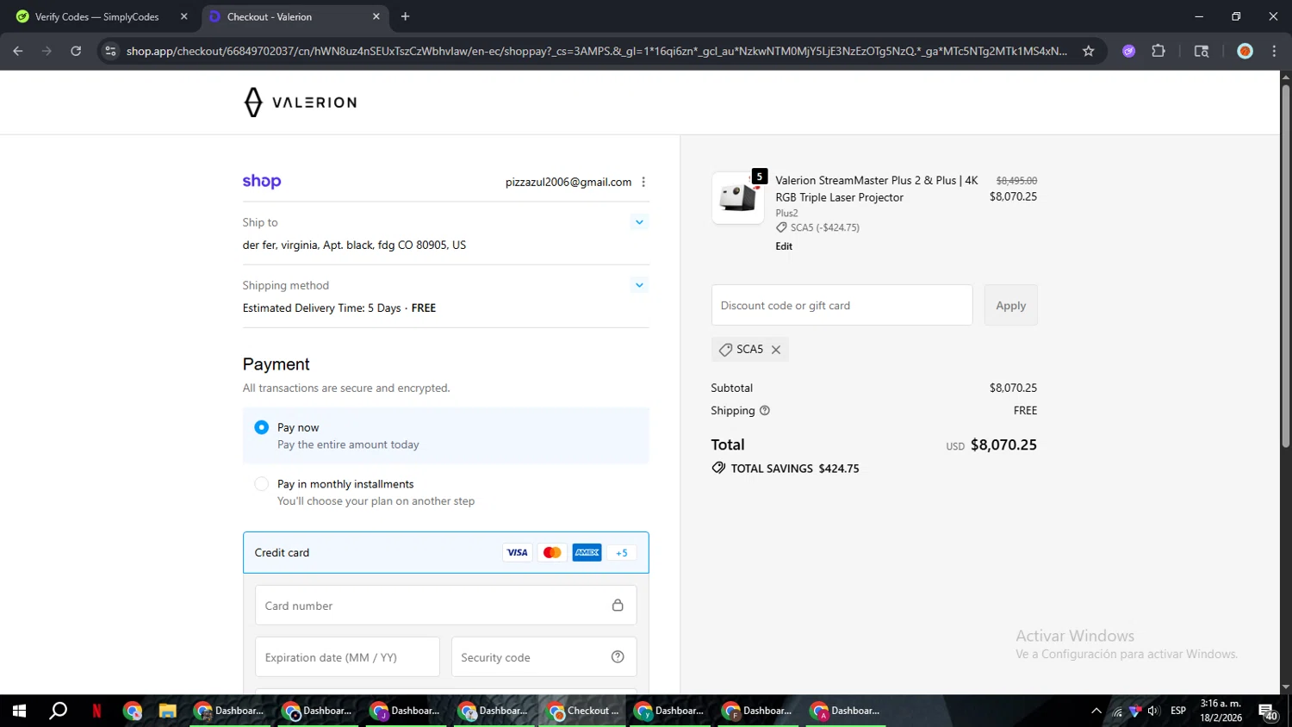This screenshot has height=727, width=1292.
Task: Switch to Verify Codes SimplyCodes tab
Action: click(99, 16)
